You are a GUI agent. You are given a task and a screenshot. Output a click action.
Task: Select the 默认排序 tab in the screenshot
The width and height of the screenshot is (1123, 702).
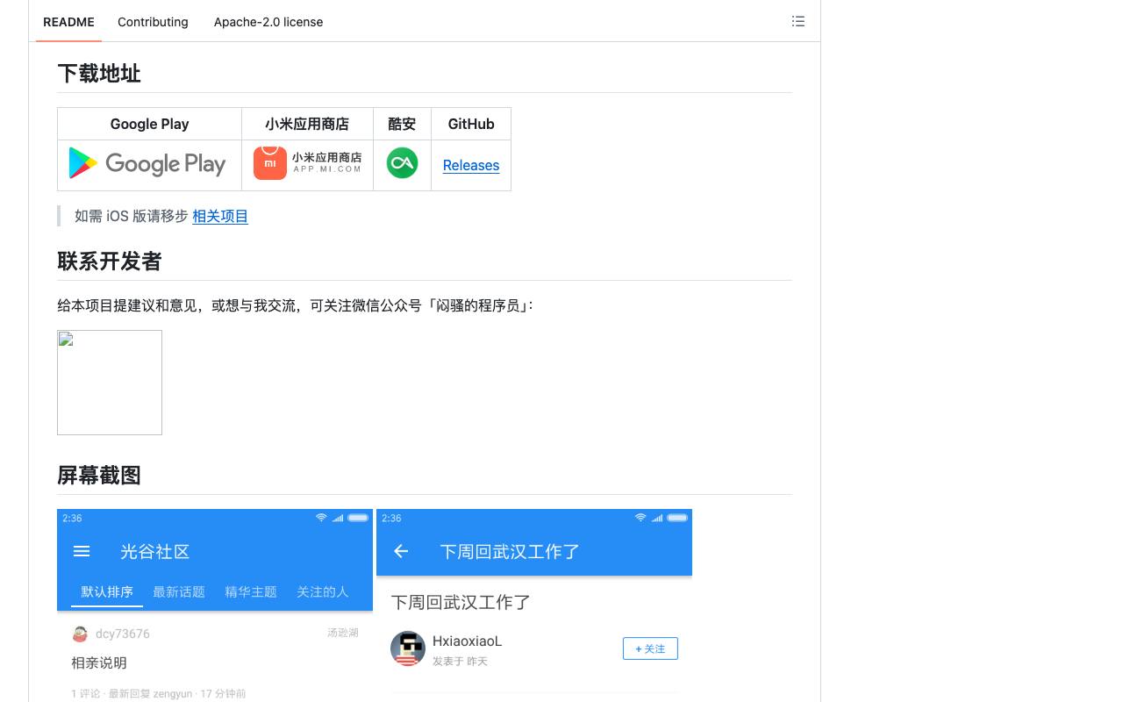[x=107, y=591]
